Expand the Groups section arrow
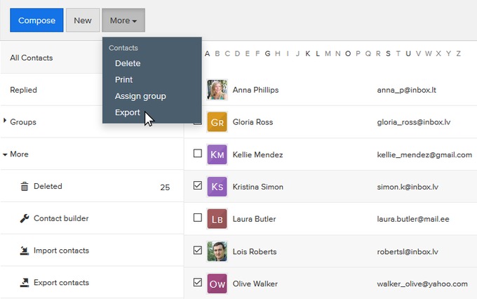The height and width of the screenshot is (299, 477). coord(5,121)
